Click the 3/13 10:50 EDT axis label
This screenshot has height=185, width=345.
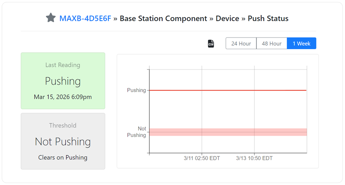click(254, 158)
